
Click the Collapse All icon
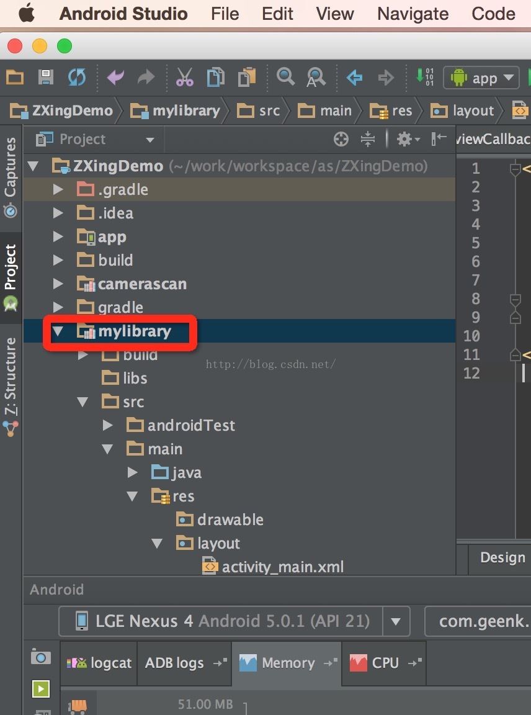[368, 139]
